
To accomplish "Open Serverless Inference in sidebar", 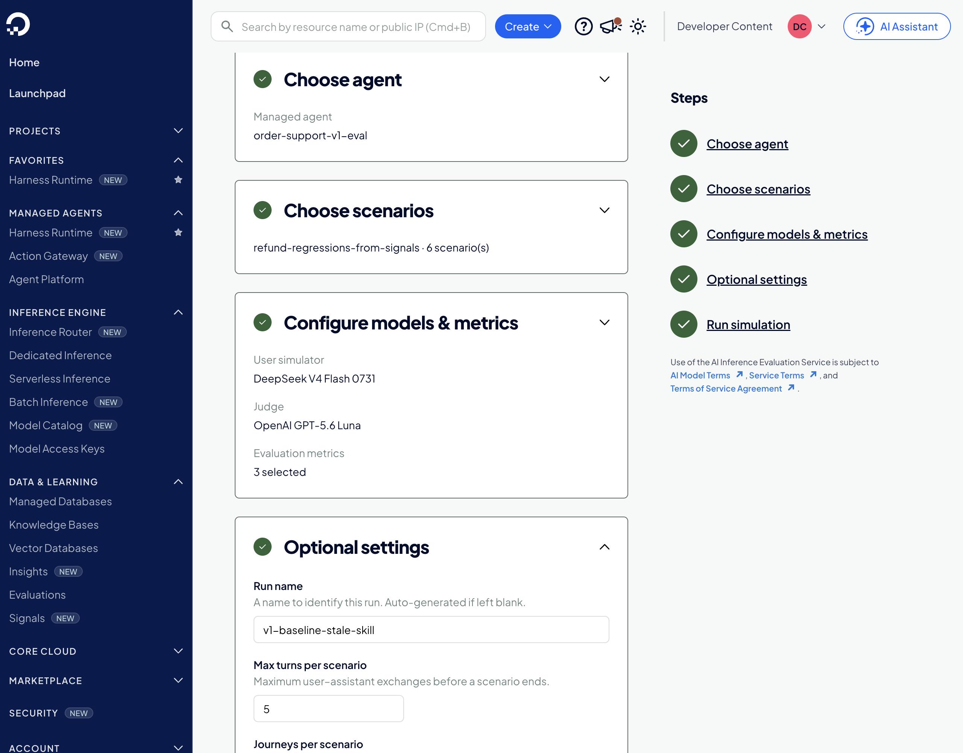I will point(59,378).
